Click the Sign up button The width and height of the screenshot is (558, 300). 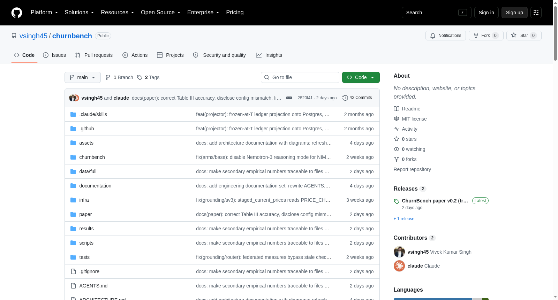(x=514, y=13)
